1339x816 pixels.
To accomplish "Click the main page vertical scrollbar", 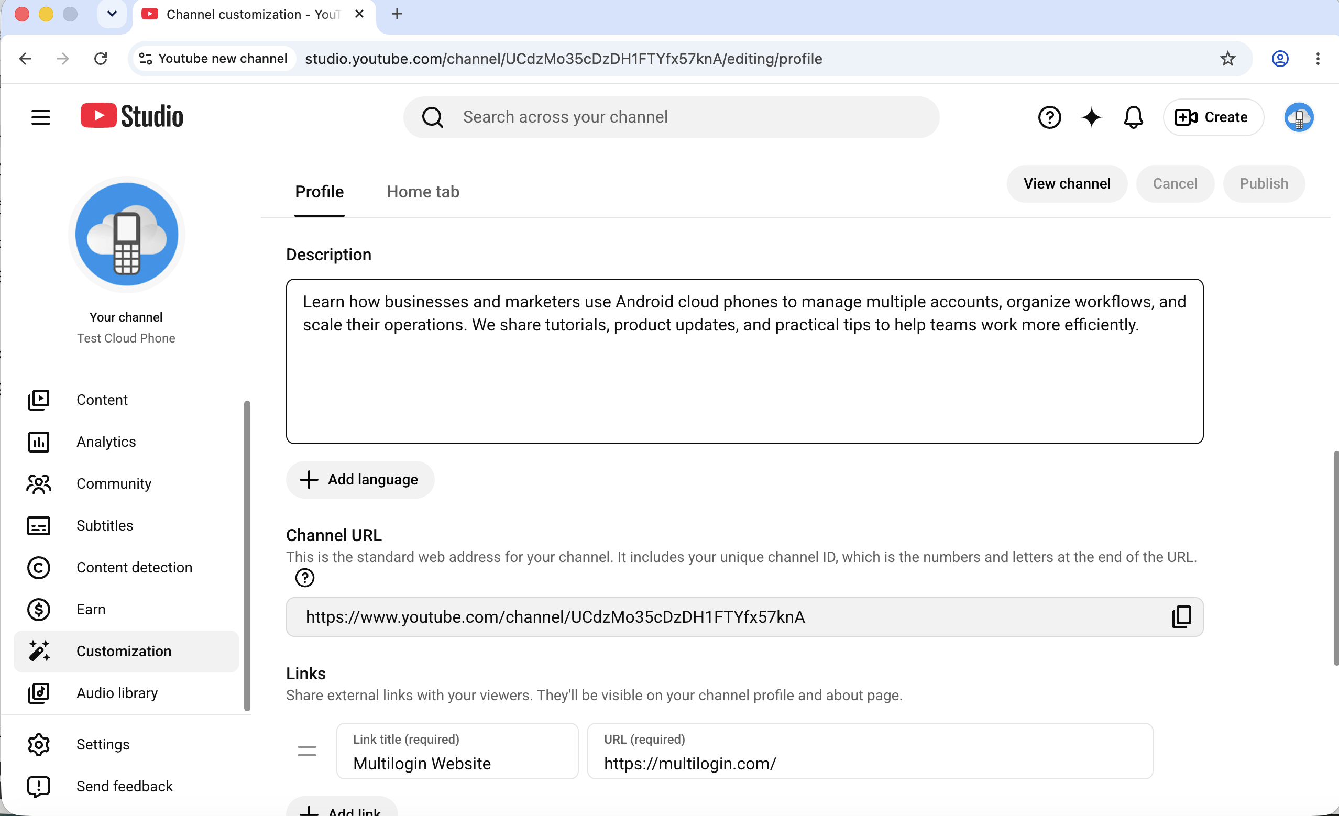I will (x=1335, y=558).
